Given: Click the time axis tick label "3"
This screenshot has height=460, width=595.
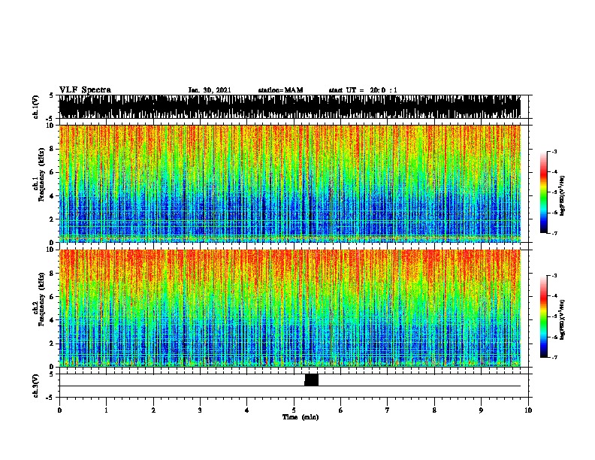Looking at the screenshot, I should pos(200,410).
